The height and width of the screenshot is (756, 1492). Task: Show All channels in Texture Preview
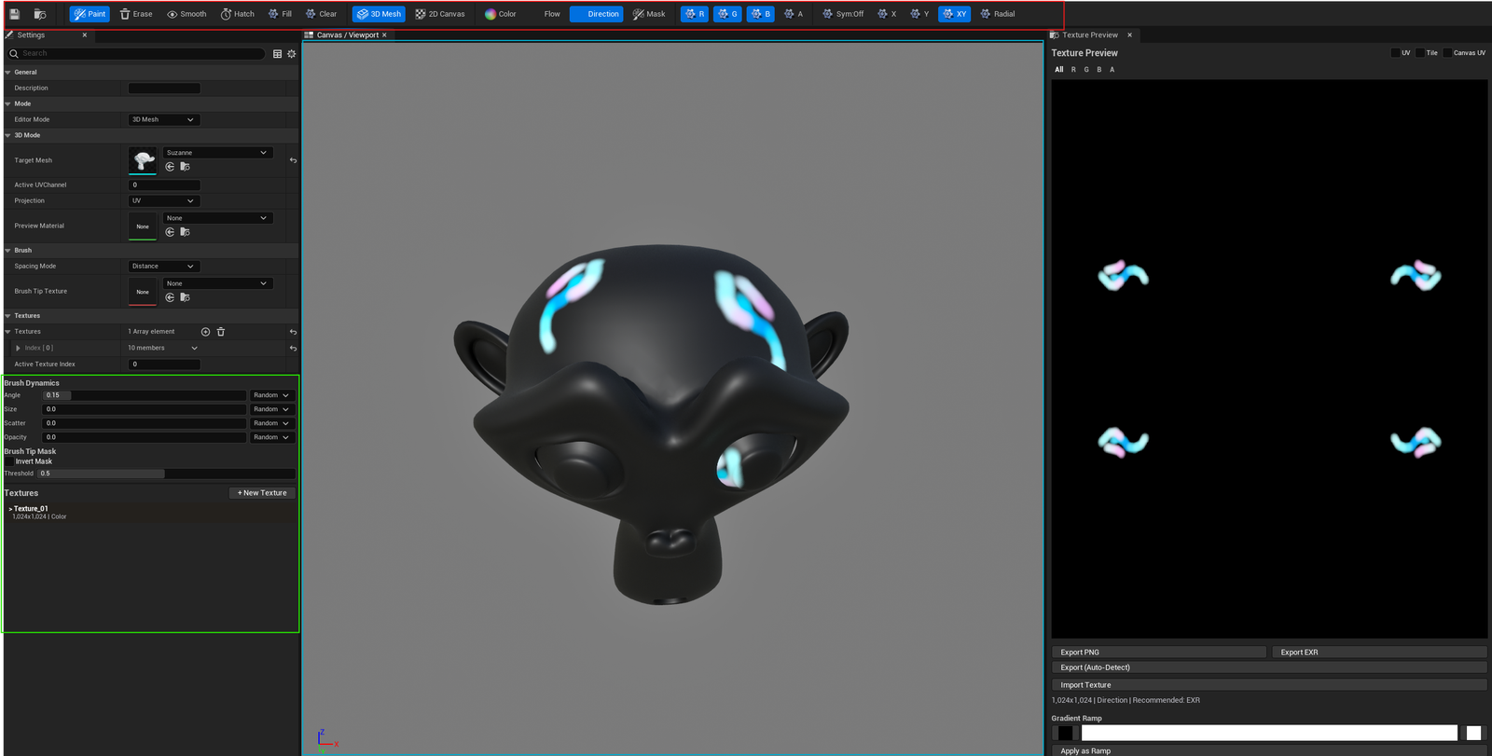[1059, 70]
